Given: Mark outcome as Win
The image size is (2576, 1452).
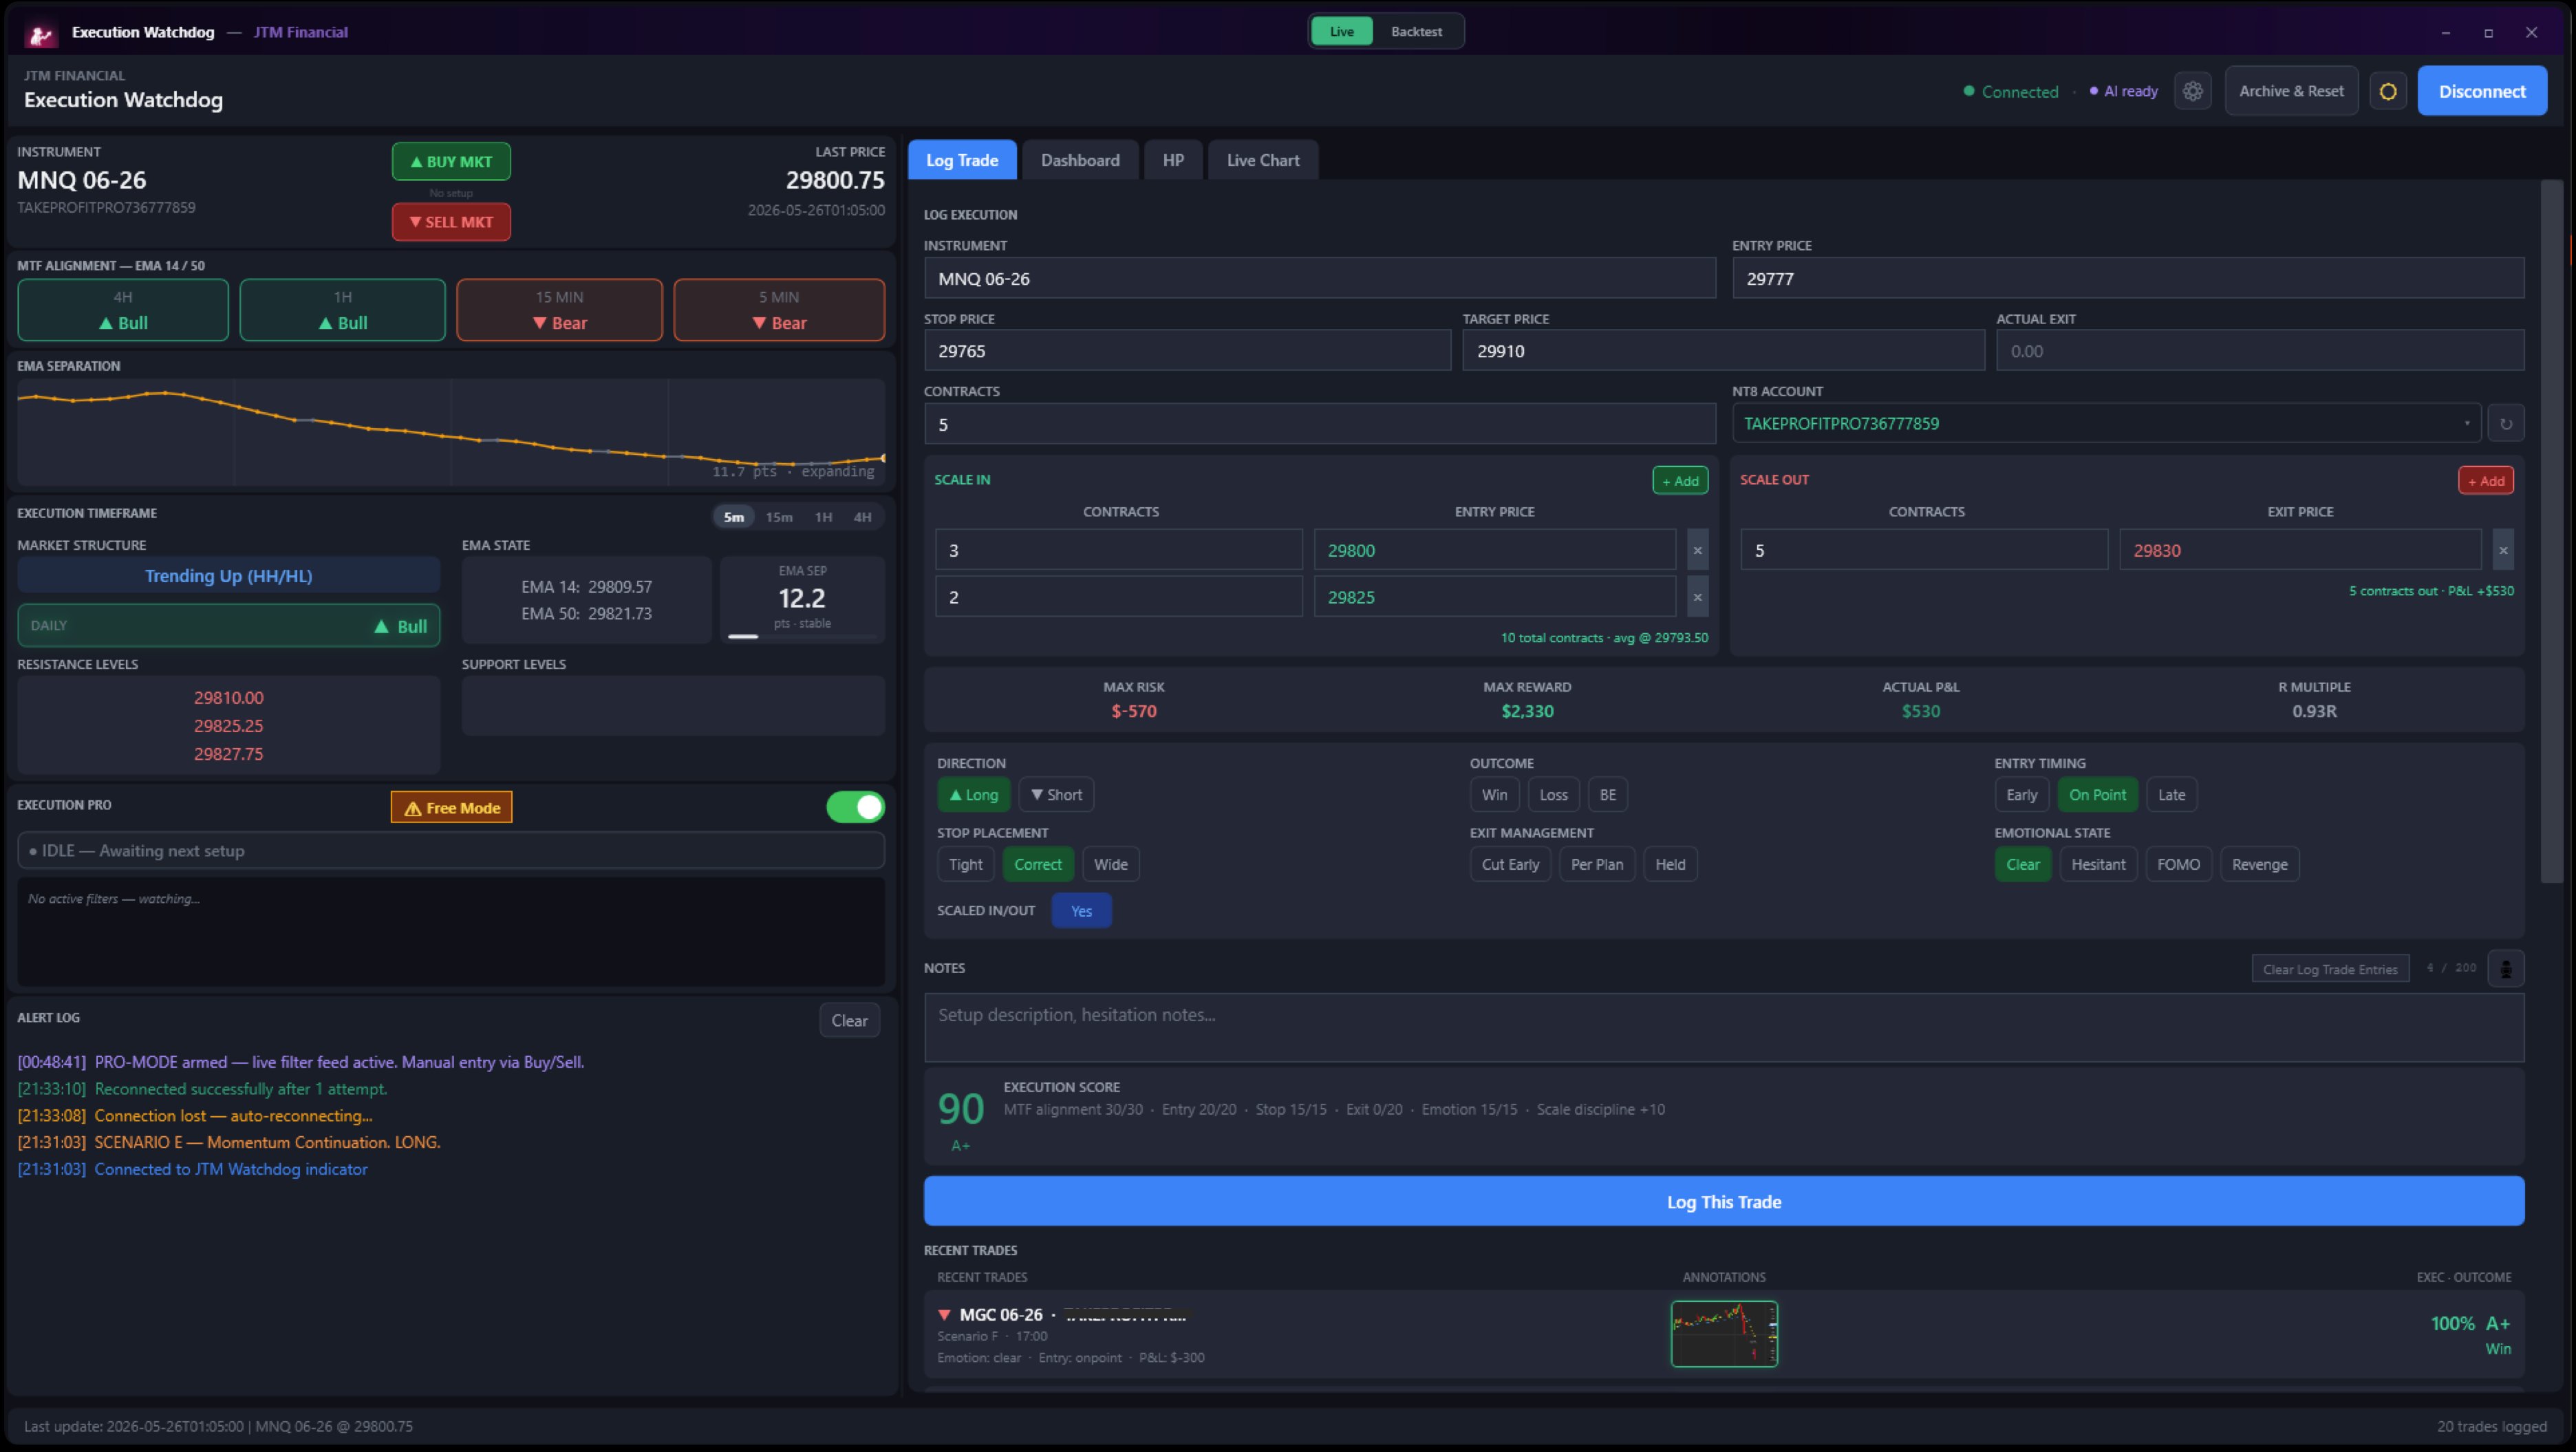Looking at the screenshot, I should [1494, 795].
